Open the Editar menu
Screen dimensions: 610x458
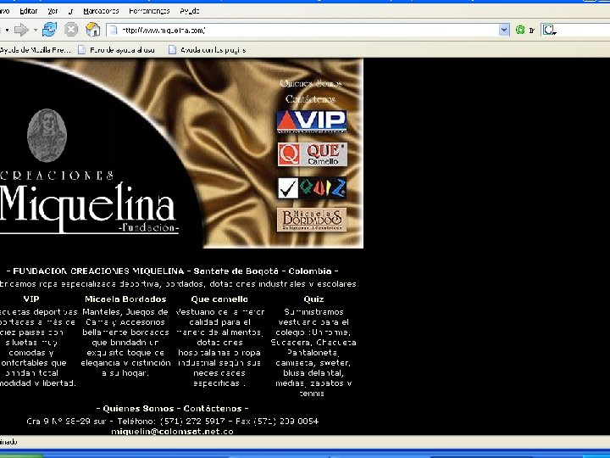point(29,11)
